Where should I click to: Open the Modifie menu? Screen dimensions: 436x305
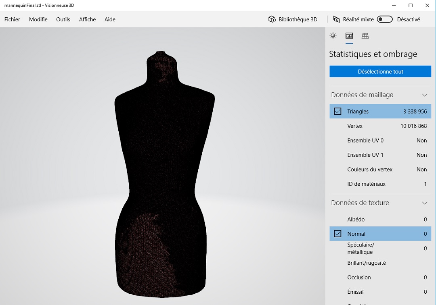[x=38, y=19]
